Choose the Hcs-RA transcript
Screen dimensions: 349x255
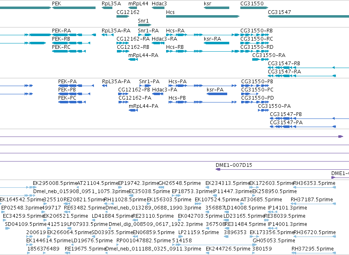click(x=203, y=35)
